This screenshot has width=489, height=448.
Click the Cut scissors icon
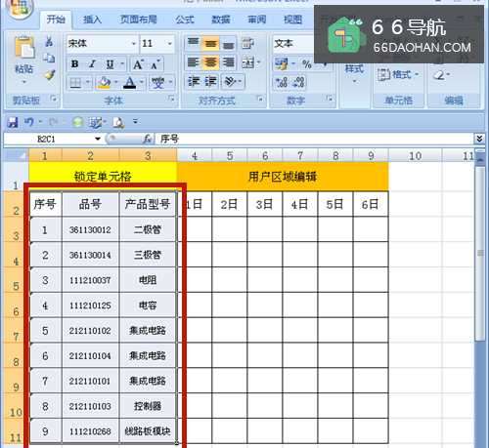49,42
